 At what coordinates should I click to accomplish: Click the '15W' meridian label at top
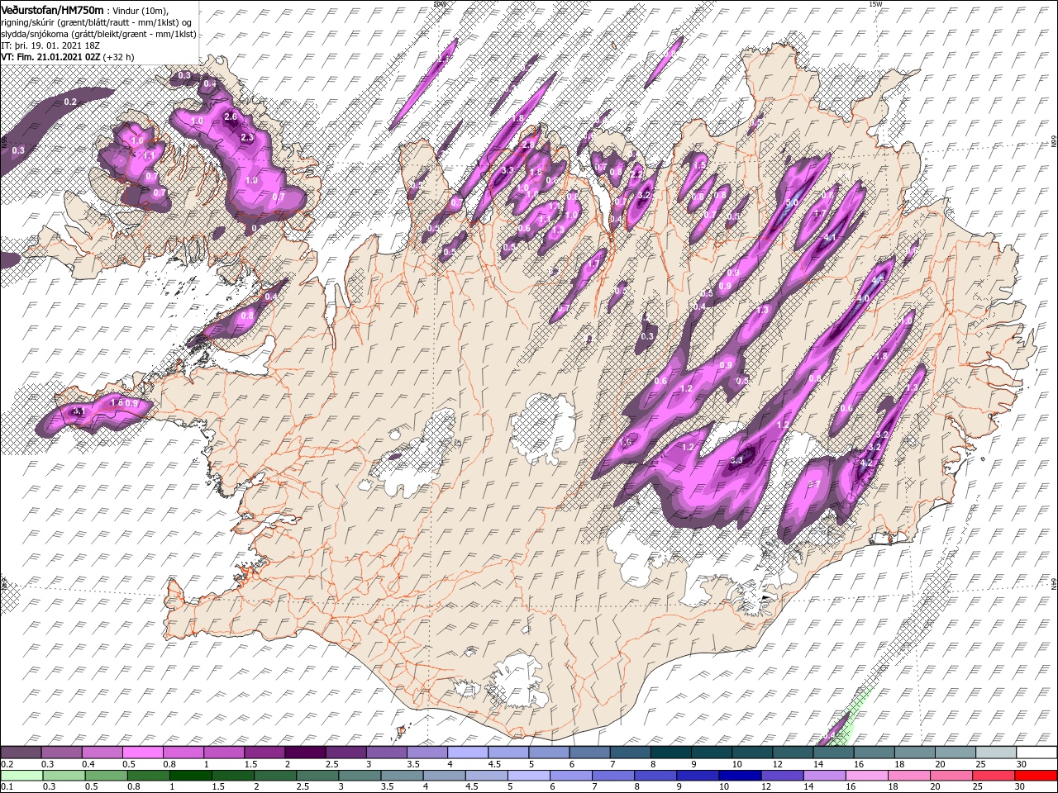875,4
